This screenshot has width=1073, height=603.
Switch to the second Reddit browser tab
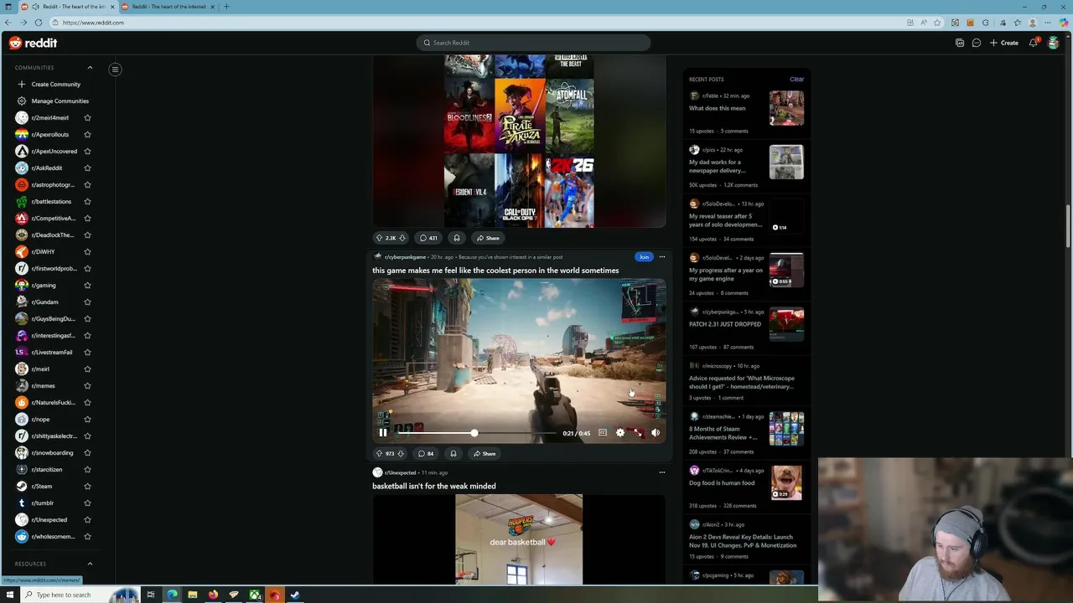click(x=168, y=7)
